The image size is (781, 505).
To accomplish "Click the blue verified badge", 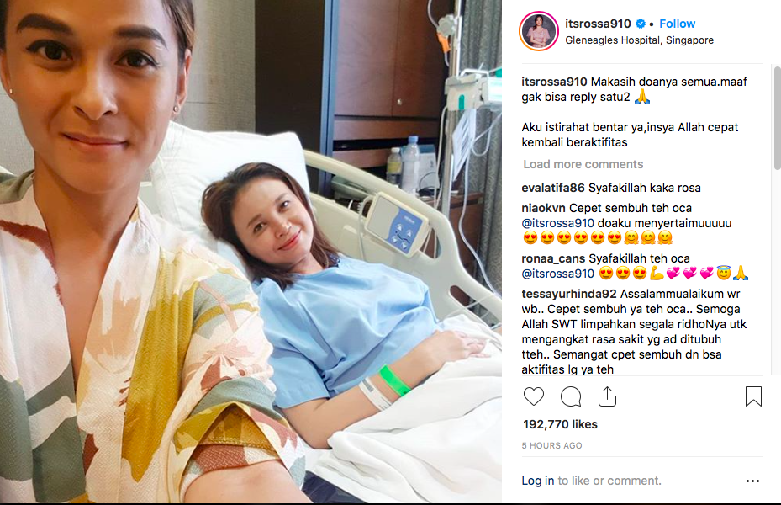I will click(641, 24).
